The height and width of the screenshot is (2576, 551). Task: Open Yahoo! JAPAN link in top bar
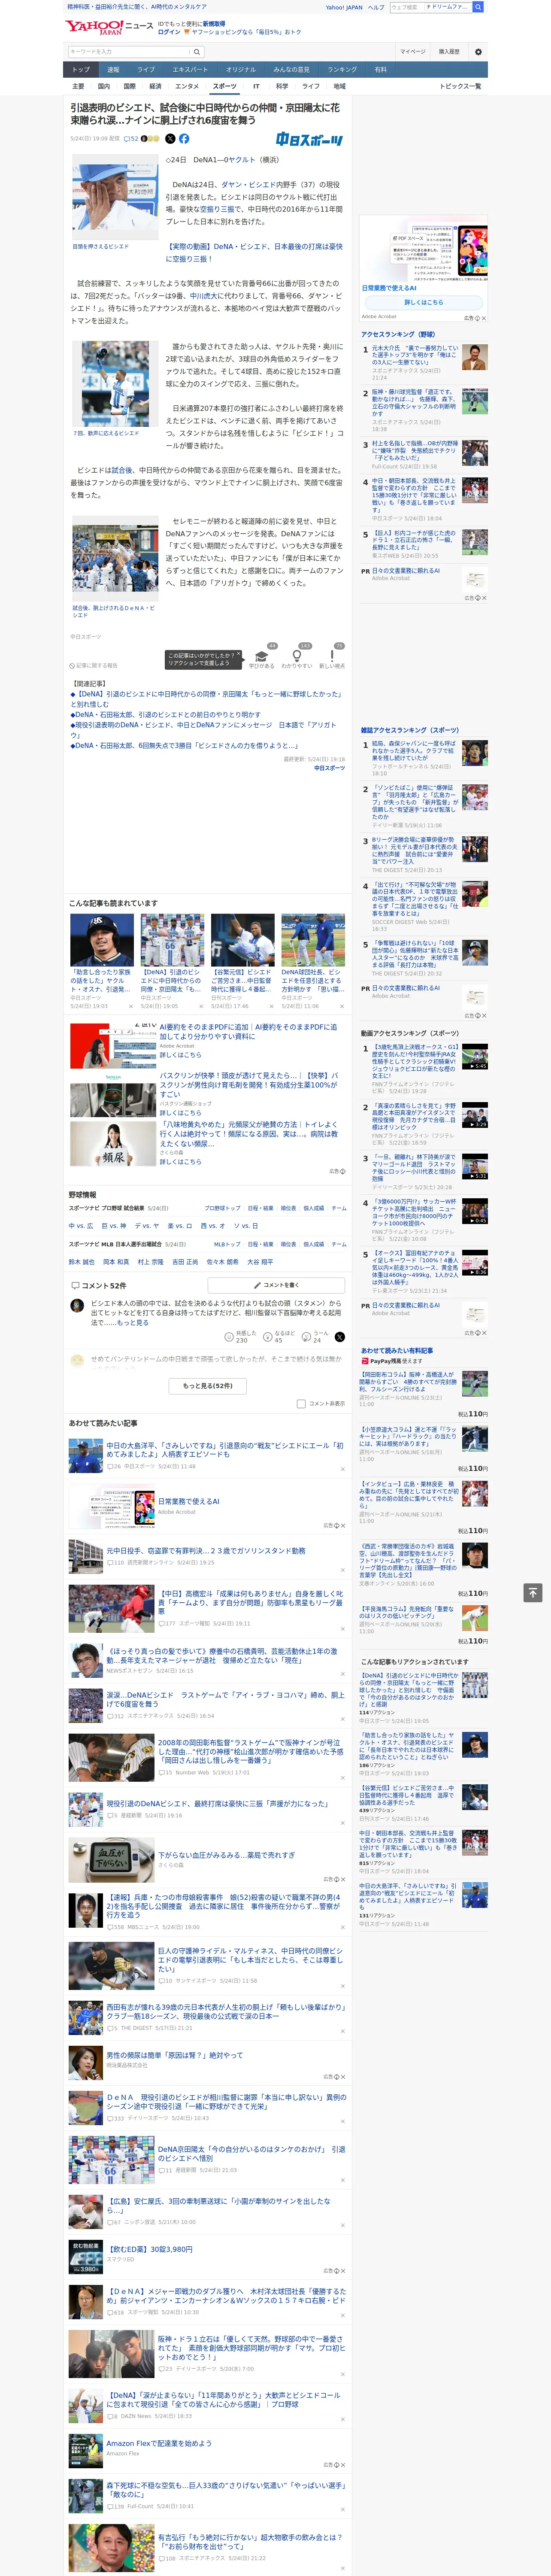[344, 7]
